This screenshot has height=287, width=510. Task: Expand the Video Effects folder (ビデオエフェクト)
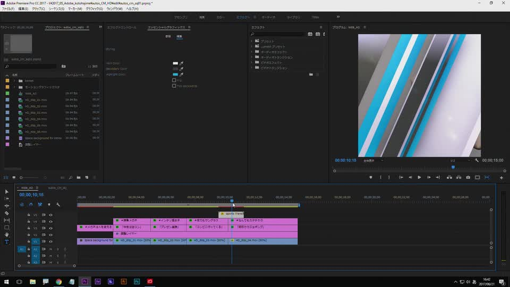[252, 63]
